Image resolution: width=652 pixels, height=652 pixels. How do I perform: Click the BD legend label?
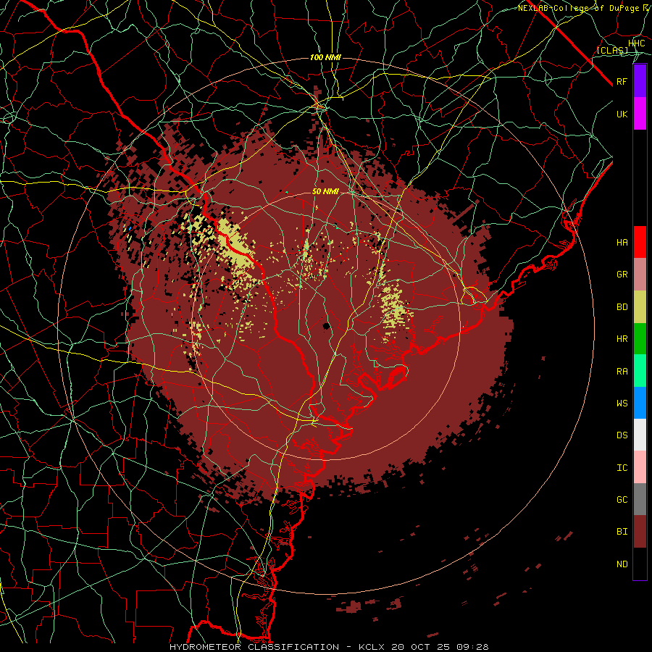pos(622,307)
